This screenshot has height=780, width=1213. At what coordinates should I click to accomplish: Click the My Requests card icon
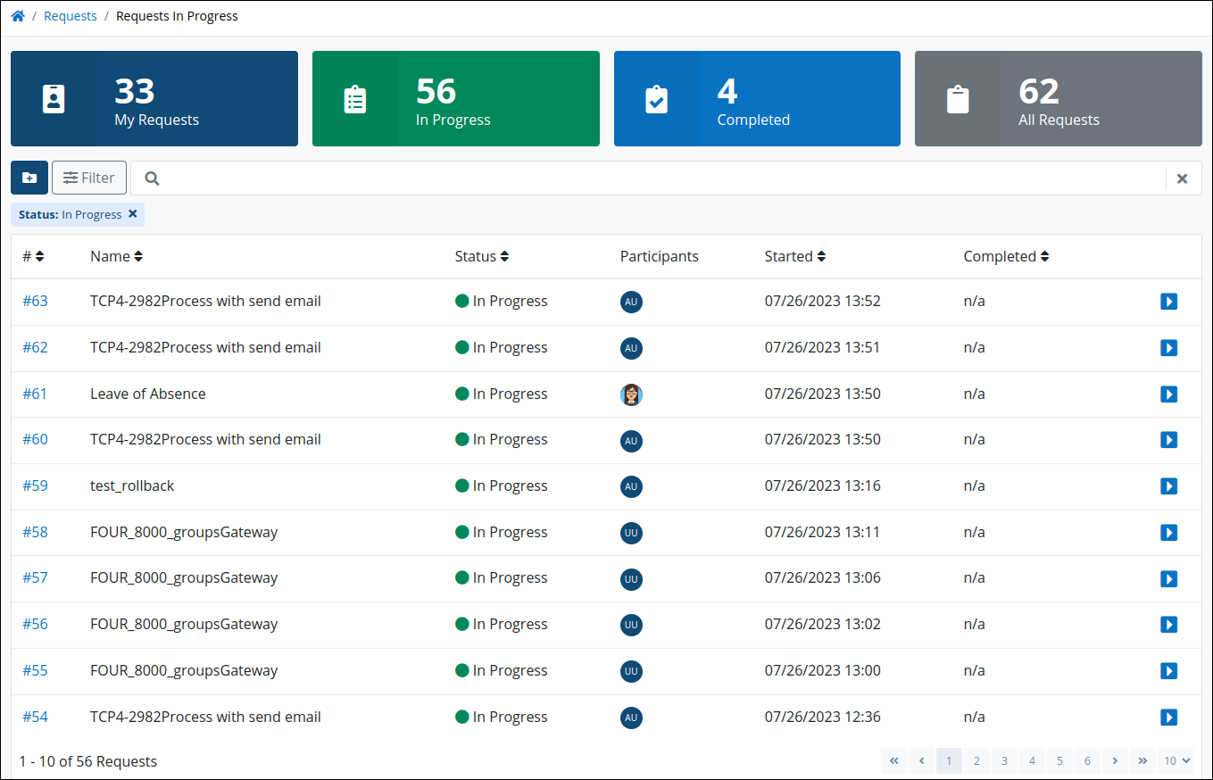click(54, 98)
